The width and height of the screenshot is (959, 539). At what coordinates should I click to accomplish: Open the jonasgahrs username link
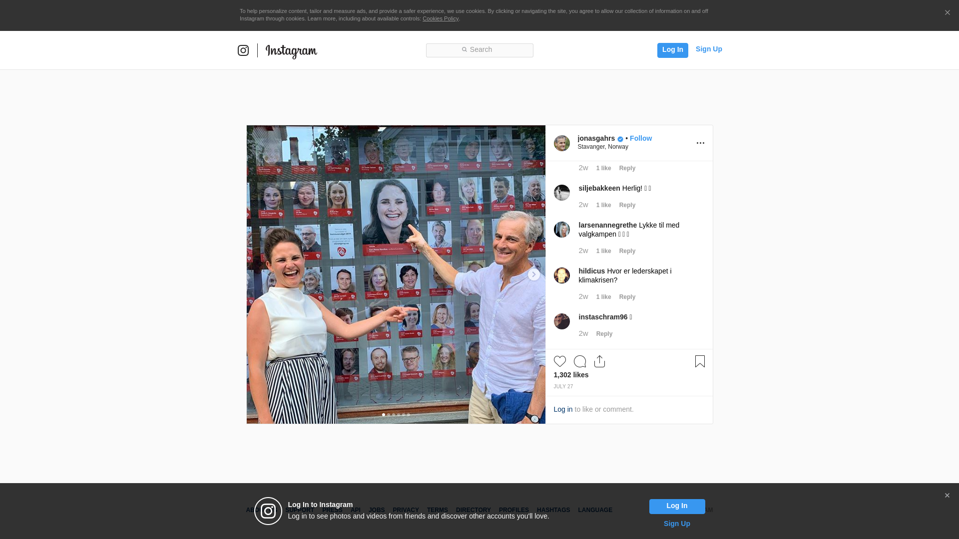click(596, 138)
